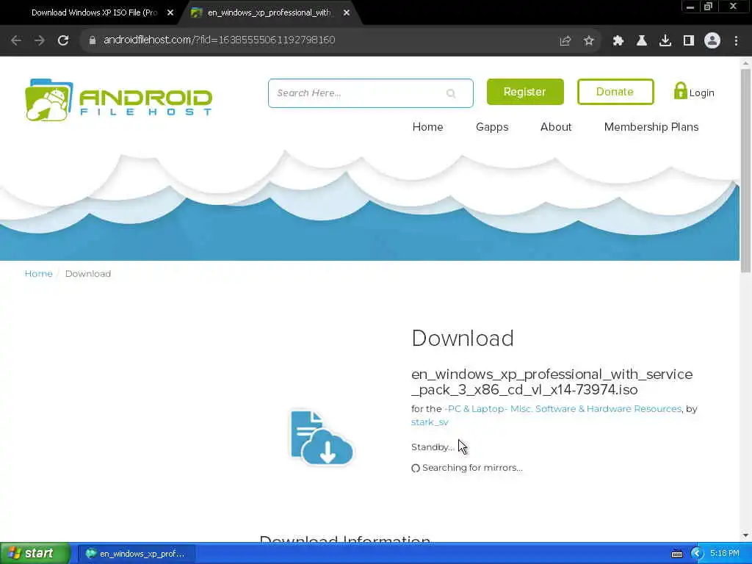Click the browser forward arrow
Viewport: 752px width, 564px height.
click(40, 40)
